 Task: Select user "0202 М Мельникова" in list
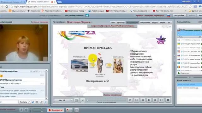189,55
